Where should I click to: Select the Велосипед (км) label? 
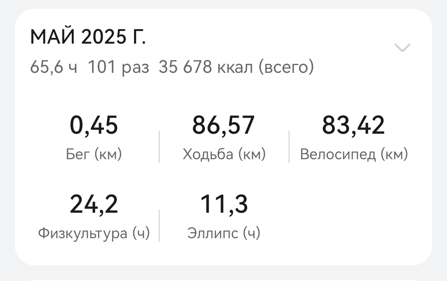pyautogui.click(x=354, y=155)
